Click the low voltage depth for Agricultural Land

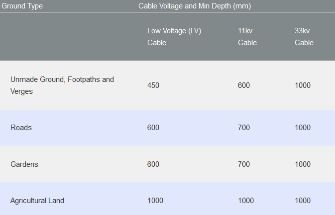[x=155, y=201]
